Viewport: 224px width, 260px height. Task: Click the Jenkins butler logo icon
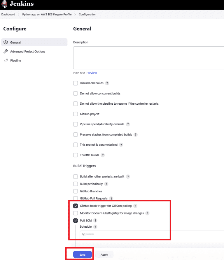pos(4,4)
